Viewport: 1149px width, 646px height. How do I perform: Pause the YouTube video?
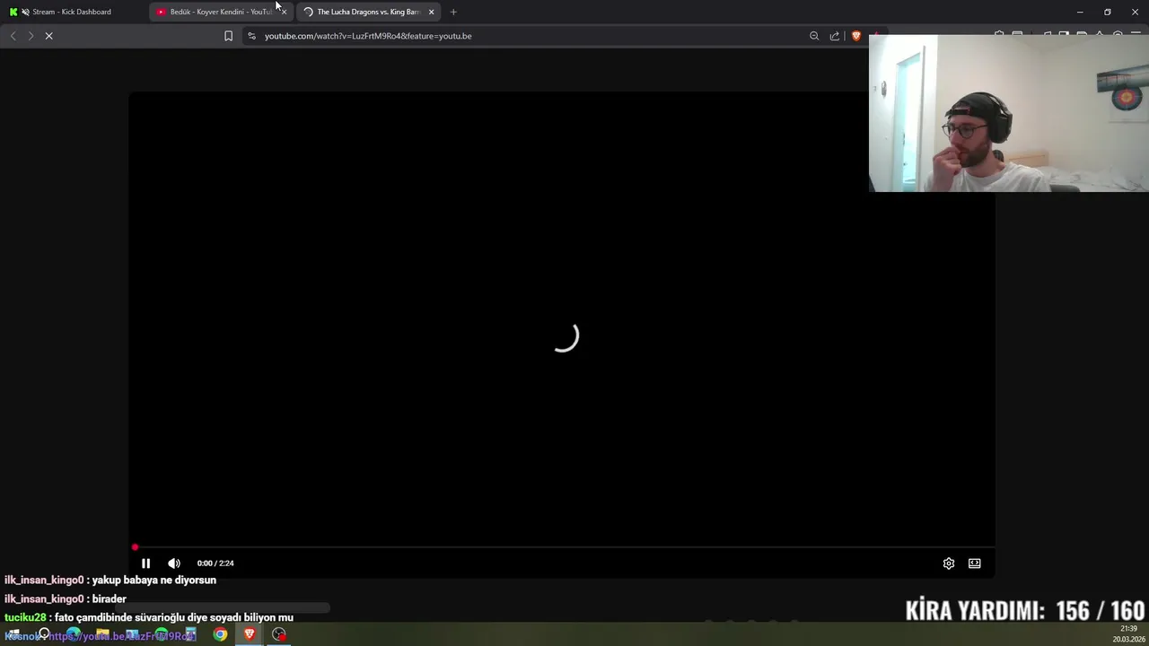[145, 563]
